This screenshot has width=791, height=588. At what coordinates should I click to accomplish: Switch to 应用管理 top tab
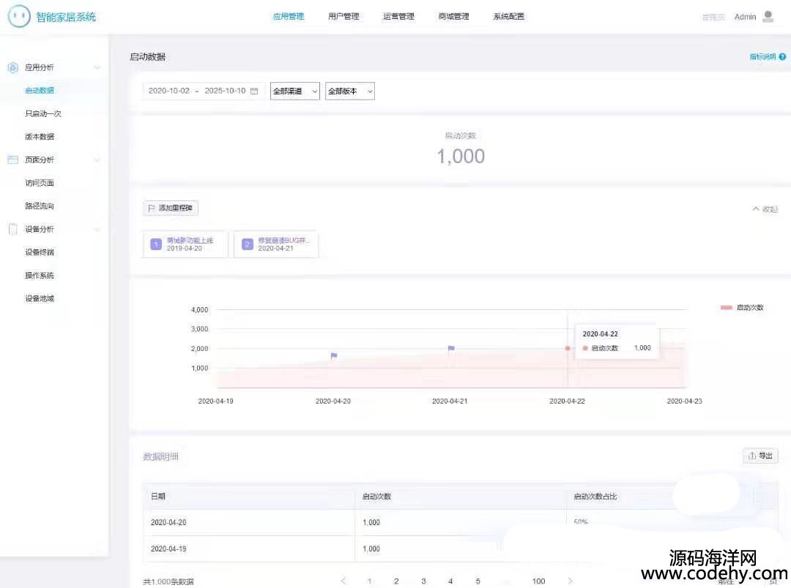(289, 17)
